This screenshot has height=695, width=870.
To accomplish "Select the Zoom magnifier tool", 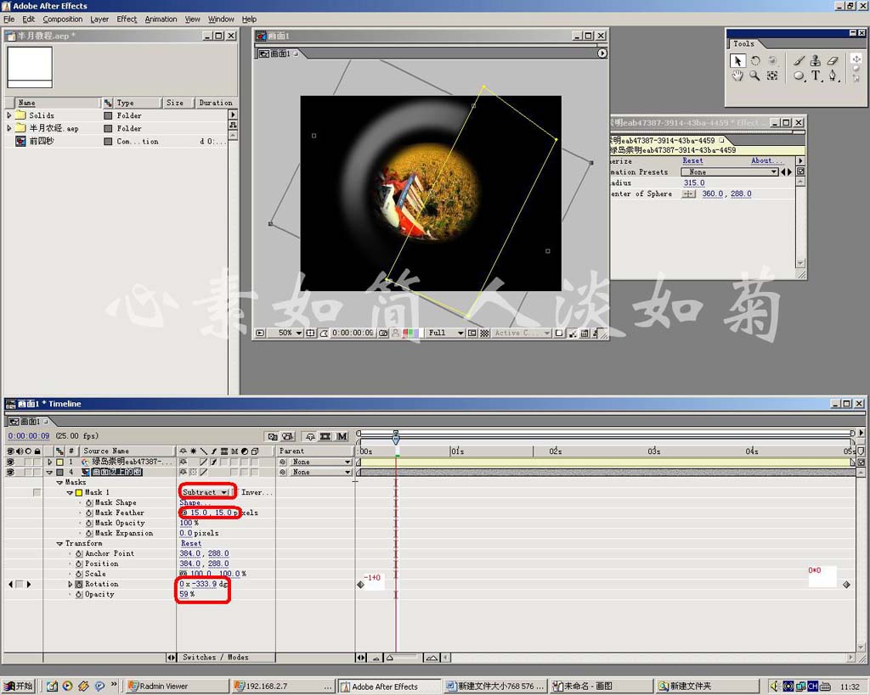I will (x=754, y=76).
